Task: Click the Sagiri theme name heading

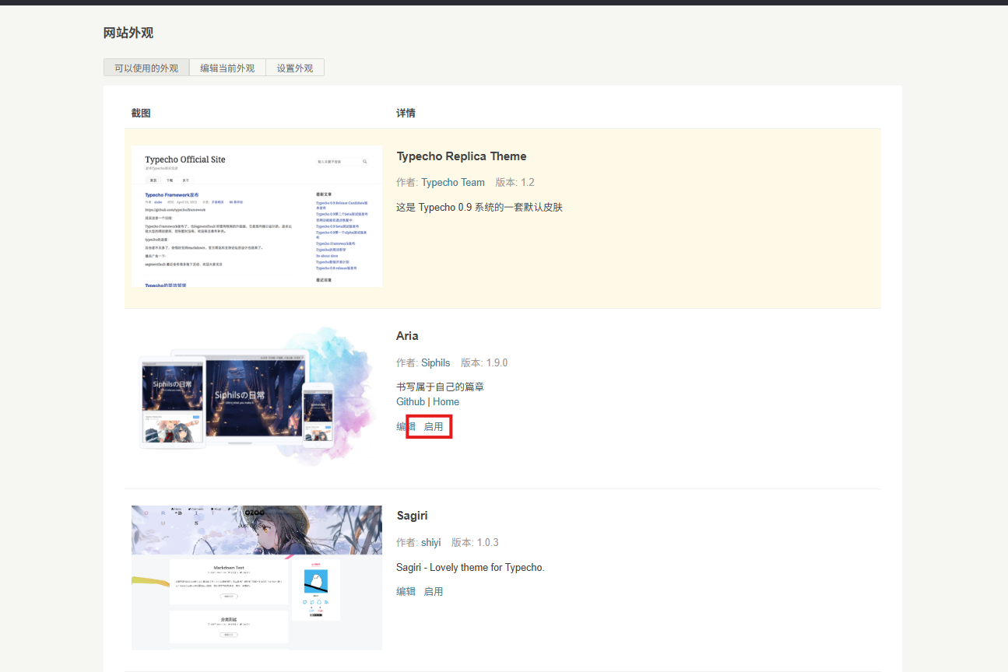Action: point(412,516)
